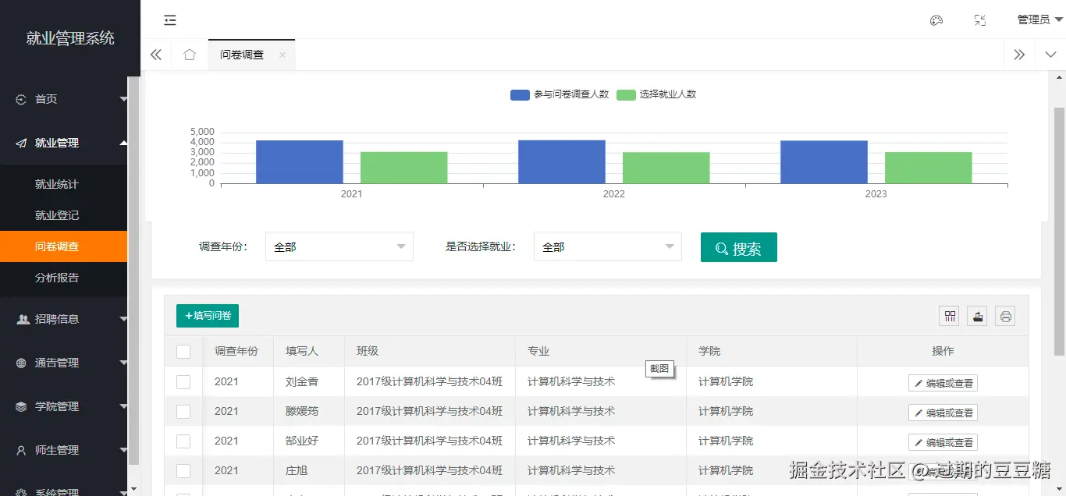This screenshot has width=1066, height=496.
Task: Collapse the sidebar with the hamburger icon
Action: 170,19
